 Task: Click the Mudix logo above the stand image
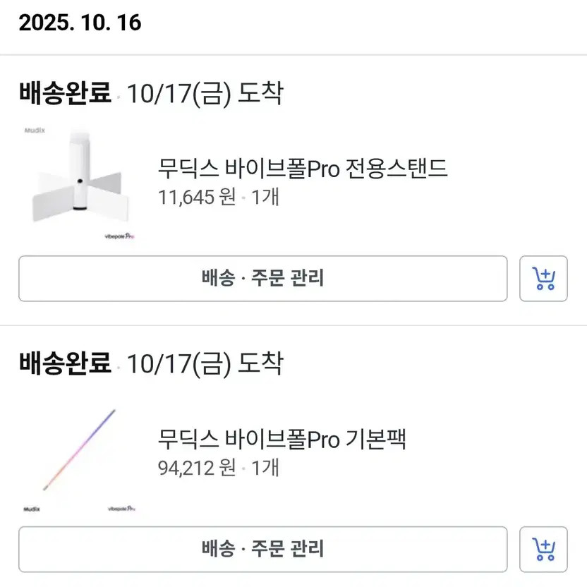pyautogui.click(x=35, y=131)
